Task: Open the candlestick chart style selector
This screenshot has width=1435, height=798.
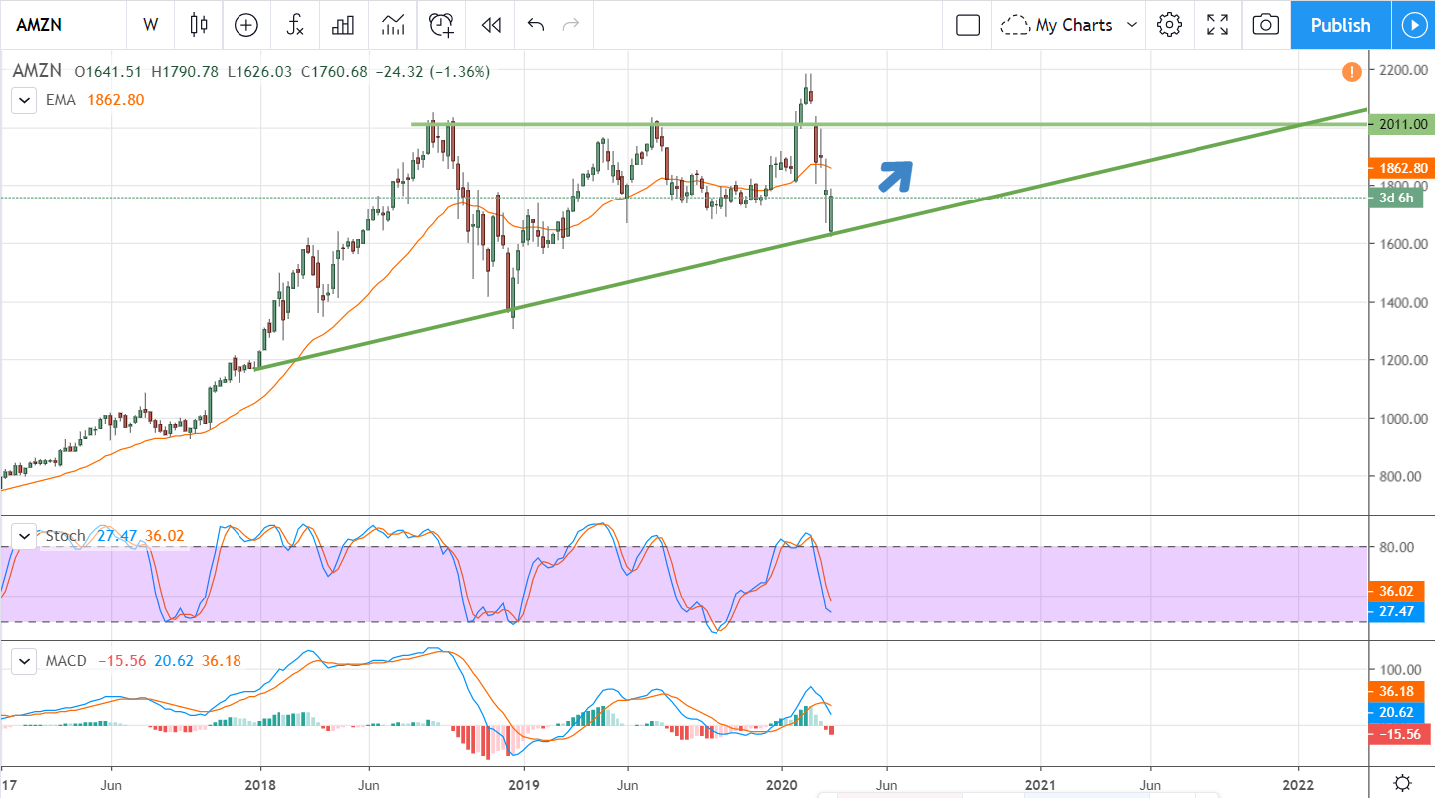Action: (199, 25)
